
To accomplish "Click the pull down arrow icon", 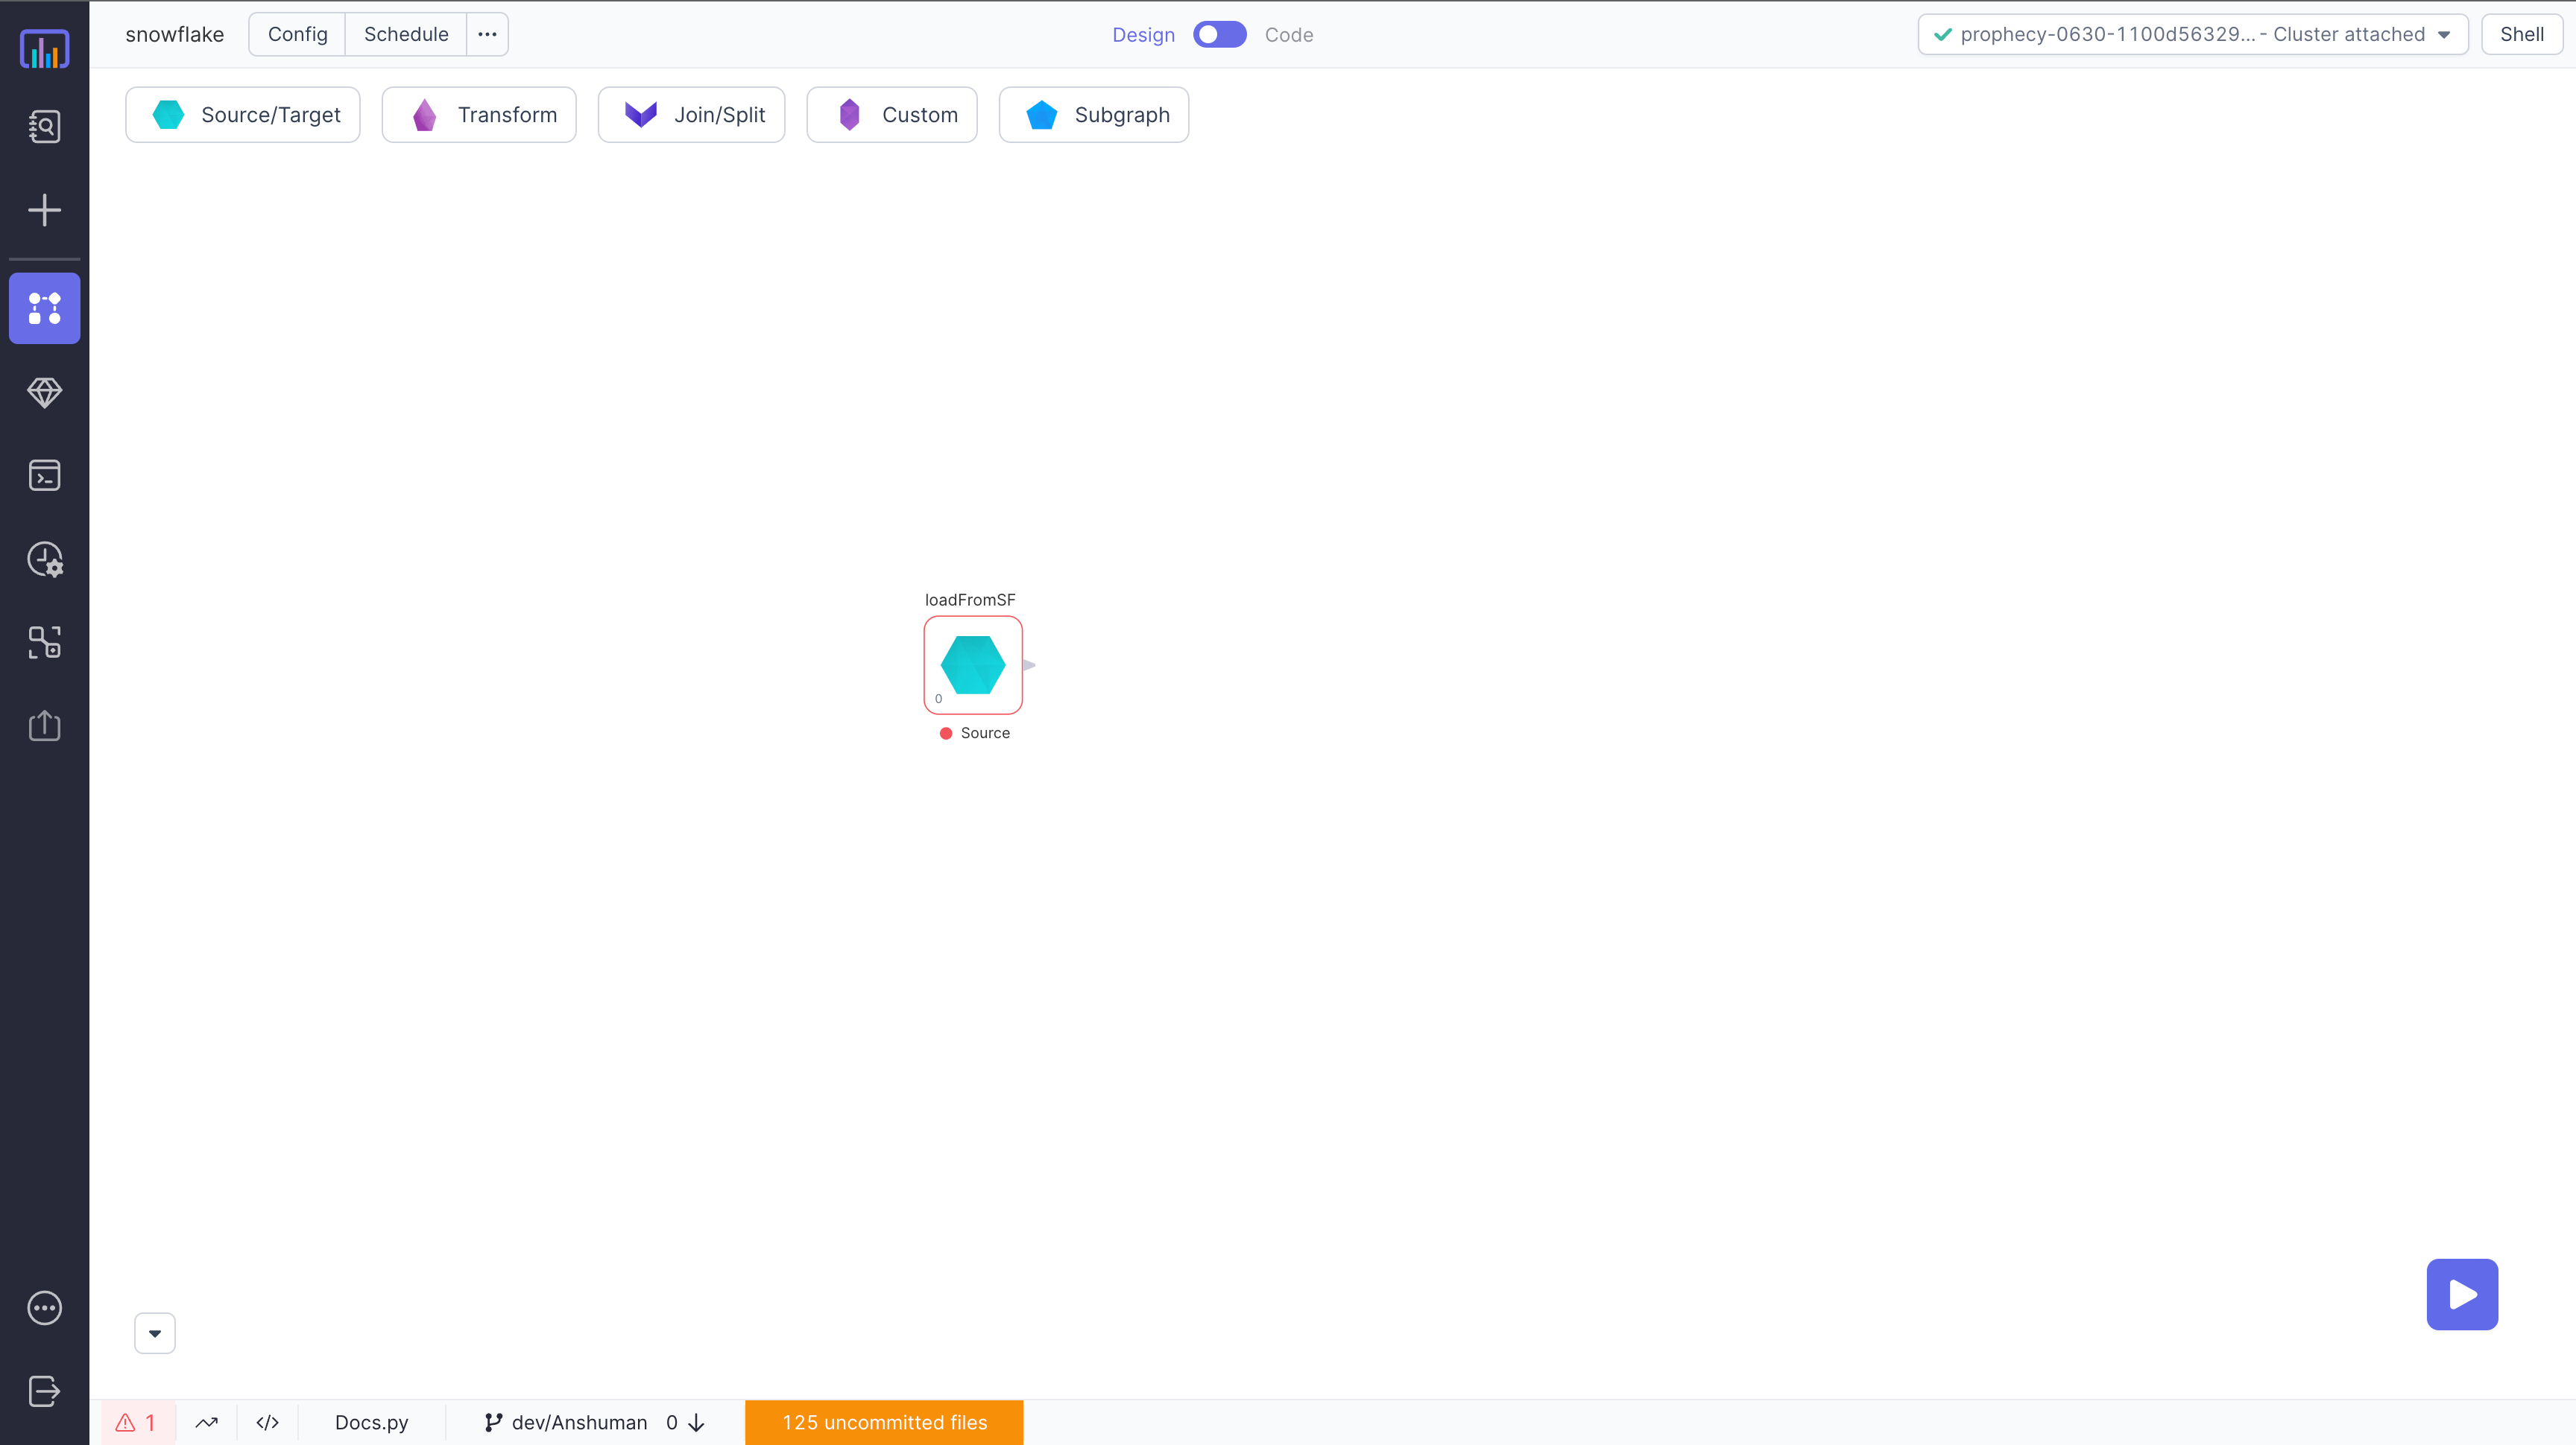I will [697, 1422].
